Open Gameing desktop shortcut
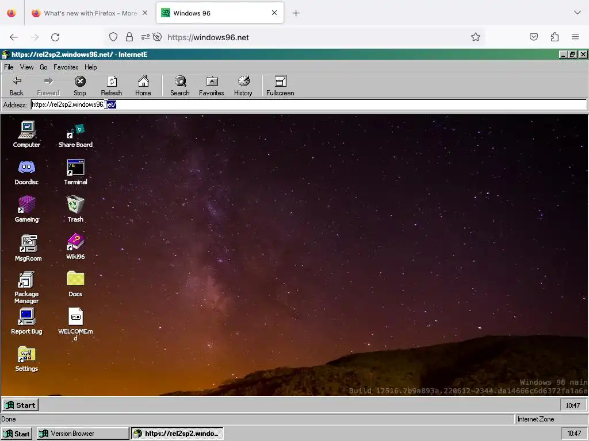The width and height of the screenshot is (589, 441). 26,209
